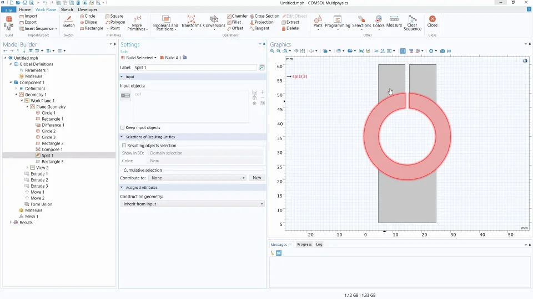The width and height of the screenshot is (533, 299).
Task: Open Booleans and Partitions tool
Action: click(x=165, y=22)
